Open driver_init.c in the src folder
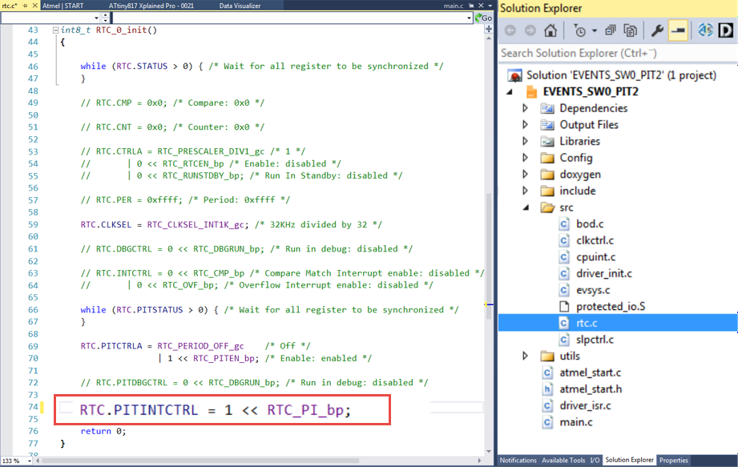Screen dimensions: 738x467 (x=604, y=273)
